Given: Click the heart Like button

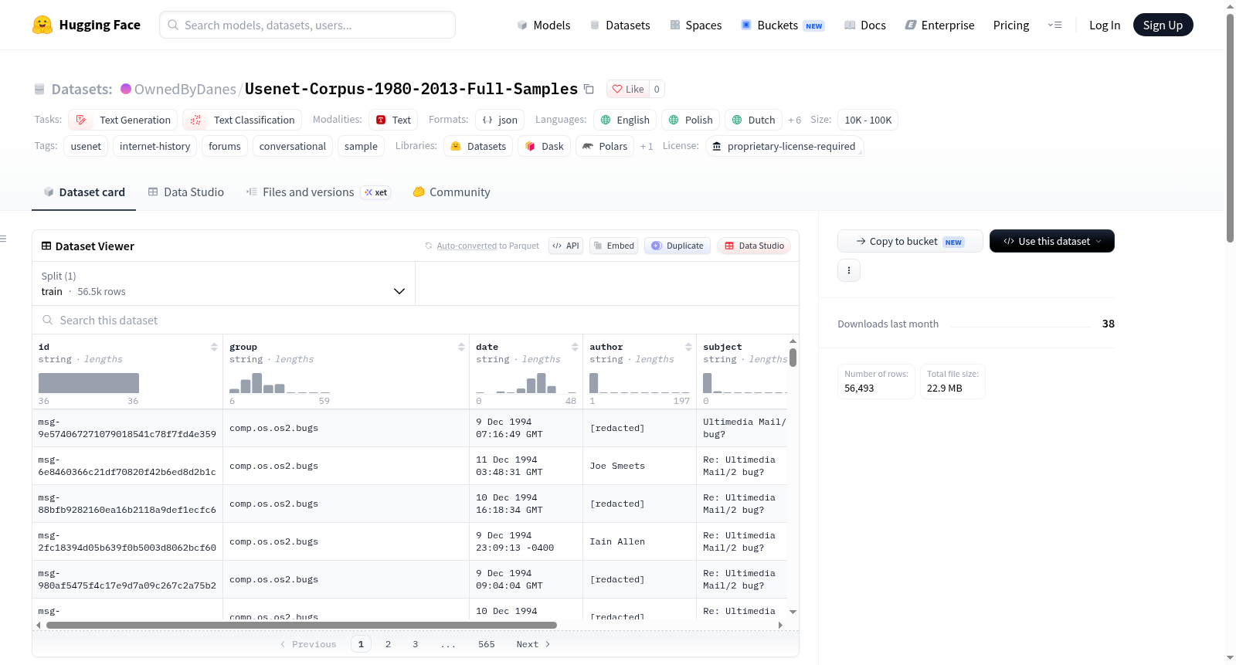Looking at the screenshot, I should [x=627, y=89].
